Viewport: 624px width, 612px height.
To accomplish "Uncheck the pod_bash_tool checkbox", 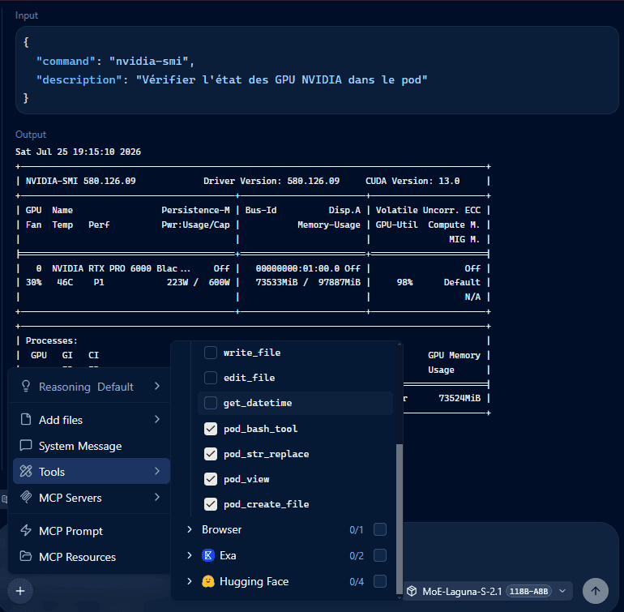I will [x=211, y=429].
